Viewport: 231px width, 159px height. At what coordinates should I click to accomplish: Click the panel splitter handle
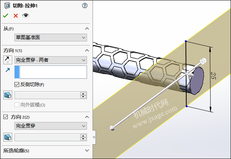[94, 137]
